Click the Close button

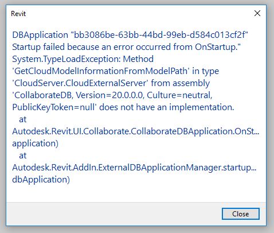click(x=241, y=214)
